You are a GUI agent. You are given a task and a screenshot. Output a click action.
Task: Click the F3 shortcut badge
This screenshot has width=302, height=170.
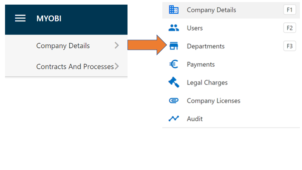coord(290,46)
